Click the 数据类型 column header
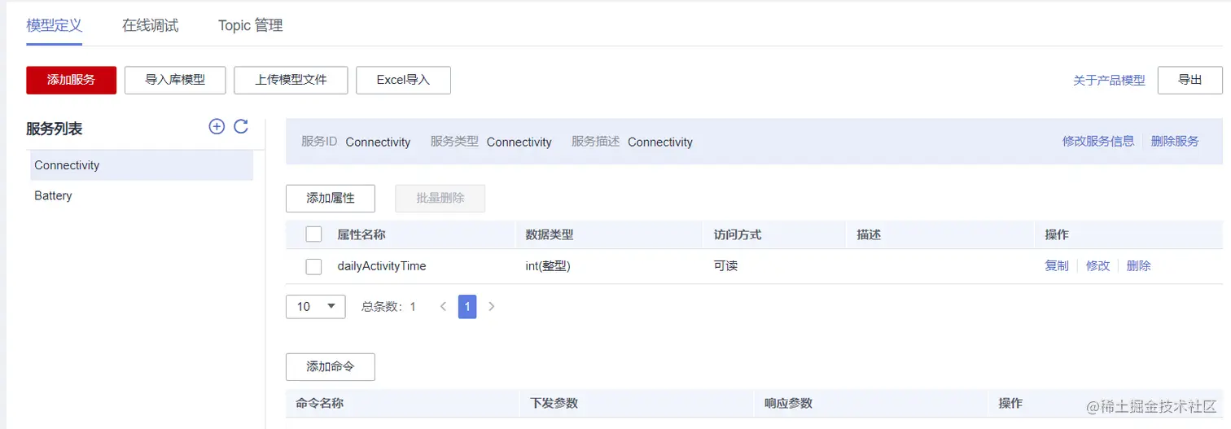This screenshot has width=1231, height=429. [550, 234]
